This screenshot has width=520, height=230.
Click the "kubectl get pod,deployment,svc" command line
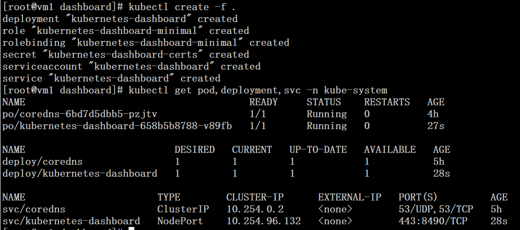(x=258, y=90)
